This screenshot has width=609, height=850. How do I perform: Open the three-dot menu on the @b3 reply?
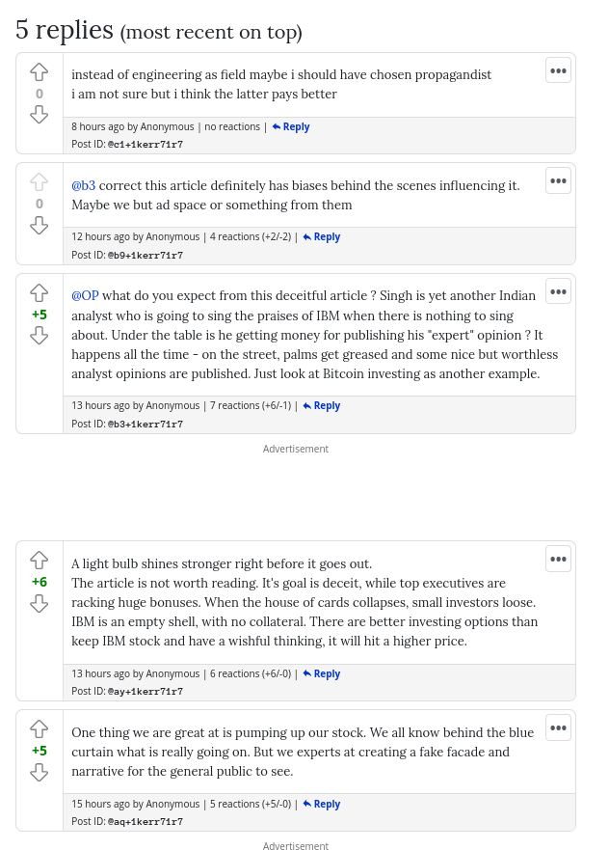[x=558, y=180]
